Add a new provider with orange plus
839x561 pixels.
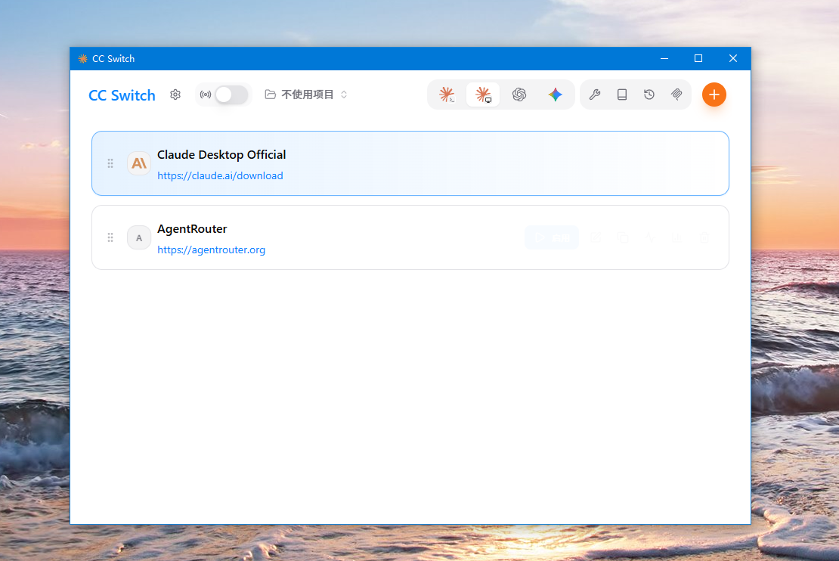point(714,95)
